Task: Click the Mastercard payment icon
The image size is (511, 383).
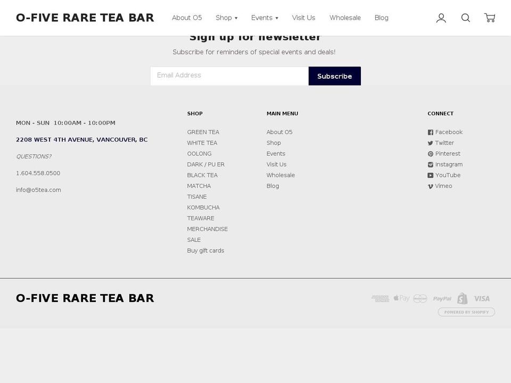Action: pos(420,298)
